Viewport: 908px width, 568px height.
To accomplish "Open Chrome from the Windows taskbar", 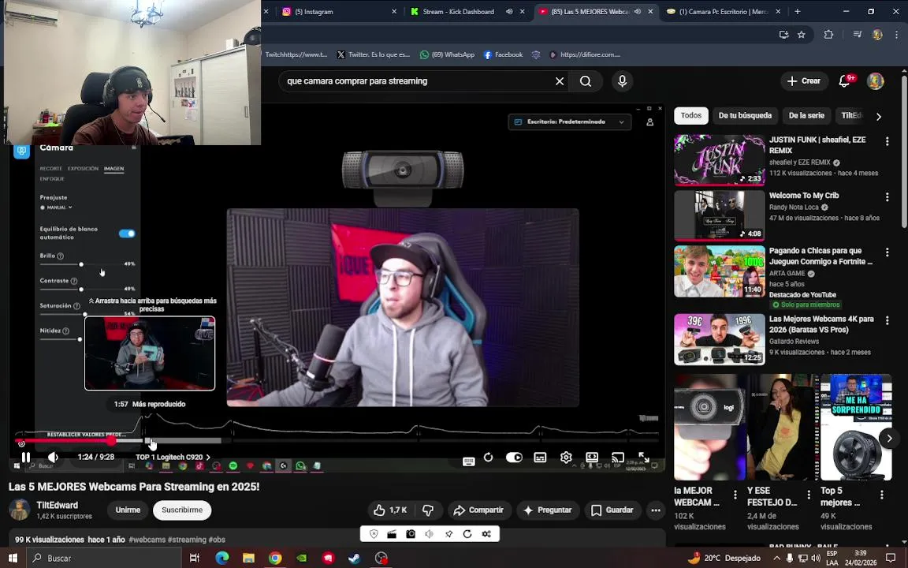I will coord(275,558).
